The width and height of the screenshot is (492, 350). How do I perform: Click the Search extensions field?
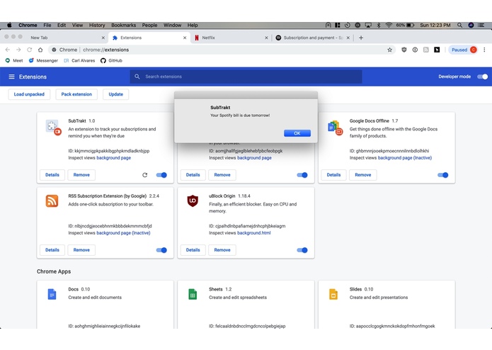(x=246, y=77)
